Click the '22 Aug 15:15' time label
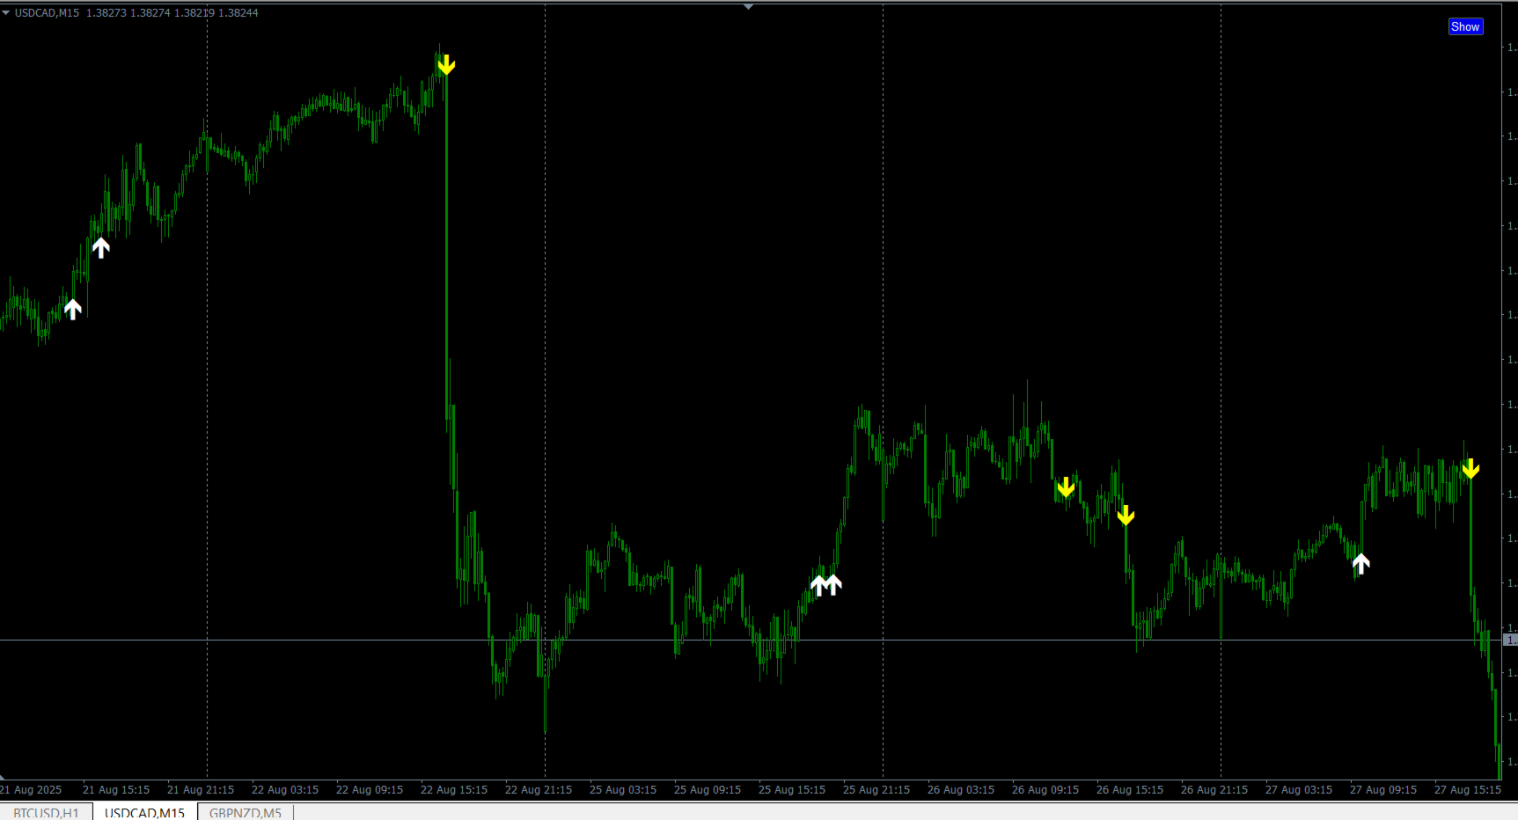1518x820 pixels. [454, 790]
